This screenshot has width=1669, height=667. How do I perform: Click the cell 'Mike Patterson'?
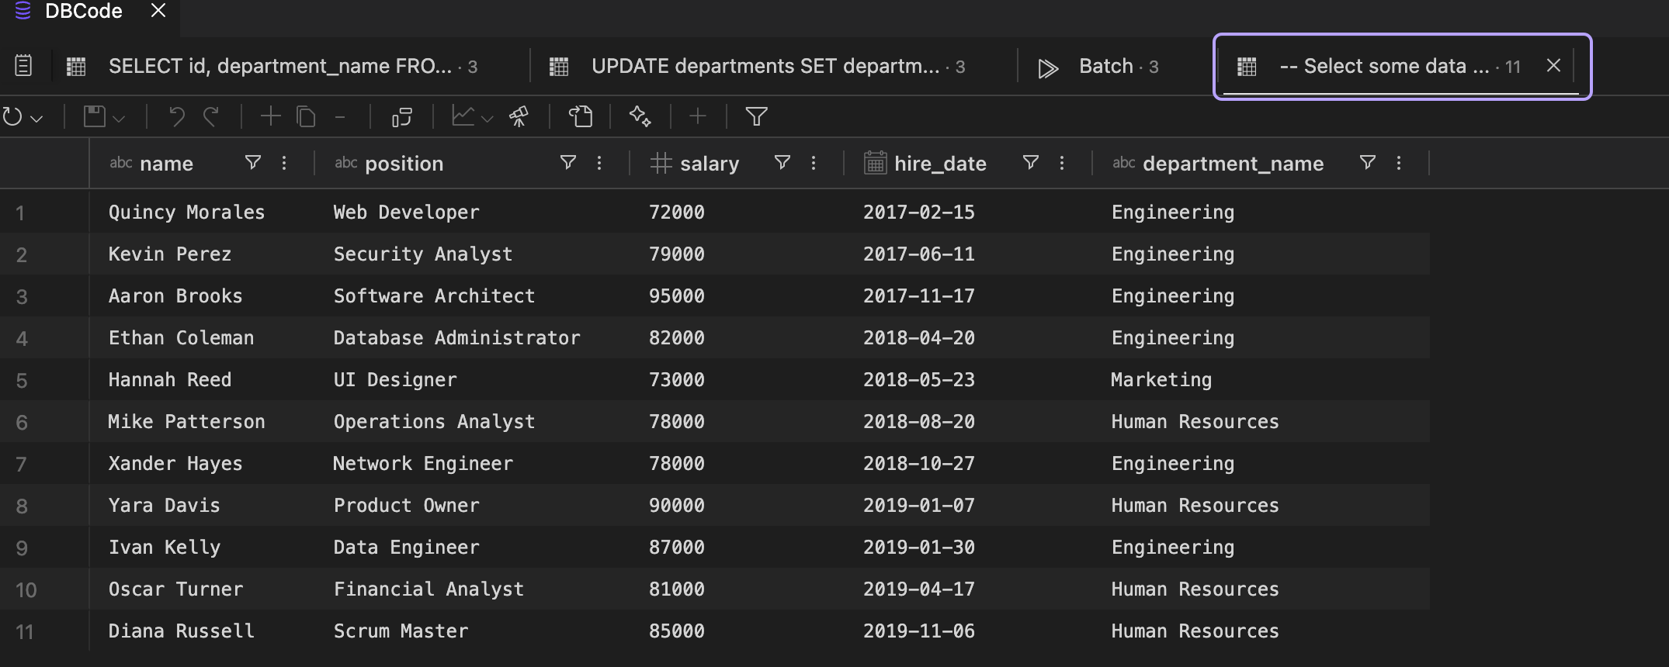coord(186,422)
